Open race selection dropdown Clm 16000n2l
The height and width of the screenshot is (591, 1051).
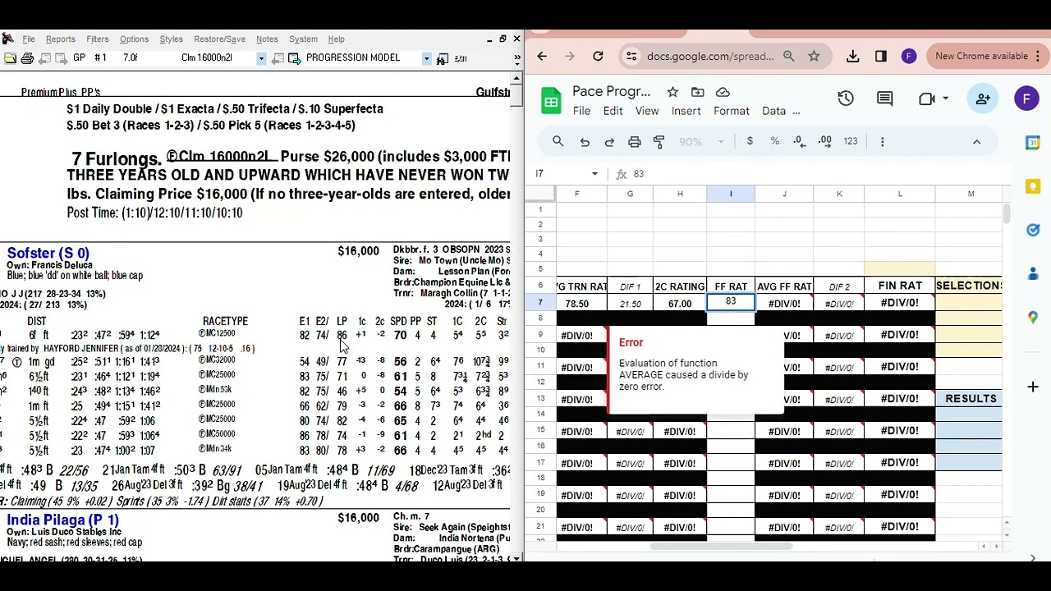(261, 58)
